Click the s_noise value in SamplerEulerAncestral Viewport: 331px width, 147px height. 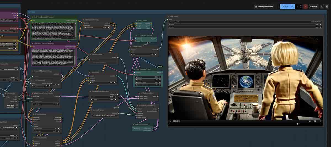pyautogui.click(x=103, y=99)
